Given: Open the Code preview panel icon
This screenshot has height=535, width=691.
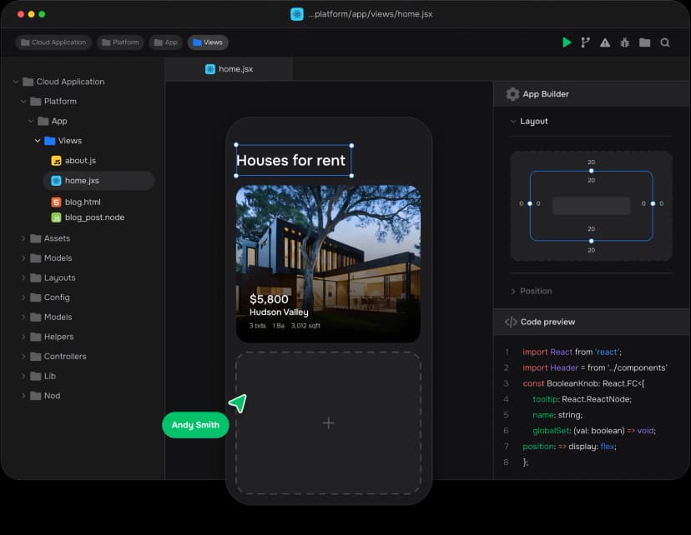Looking at the screenshot, I should [511, 322].
